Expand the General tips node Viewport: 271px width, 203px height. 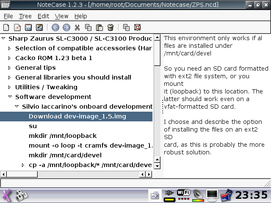[10, 68]
